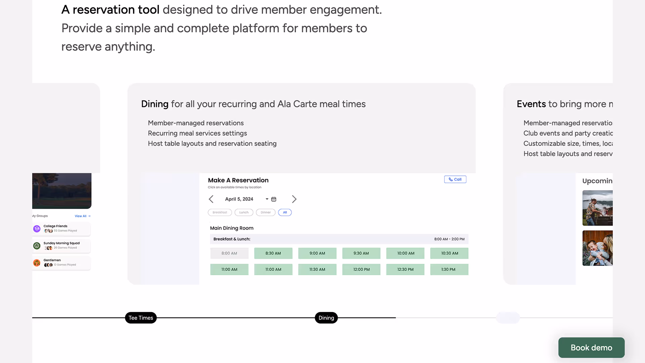Select the Dinner meal filter
The image size is (645, 363).
point(265,212)
